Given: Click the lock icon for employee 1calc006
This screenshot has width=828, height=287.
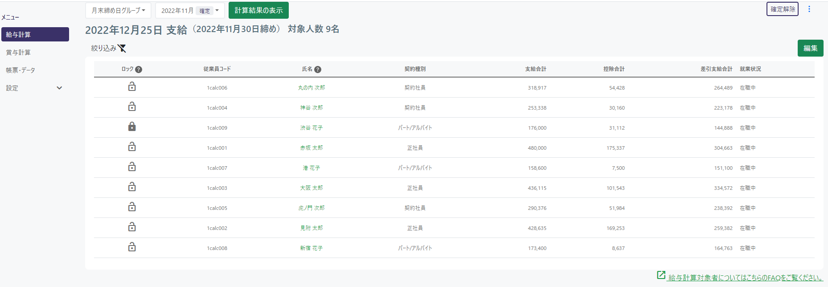Looking at the screenshot, I should click(132, 87).
